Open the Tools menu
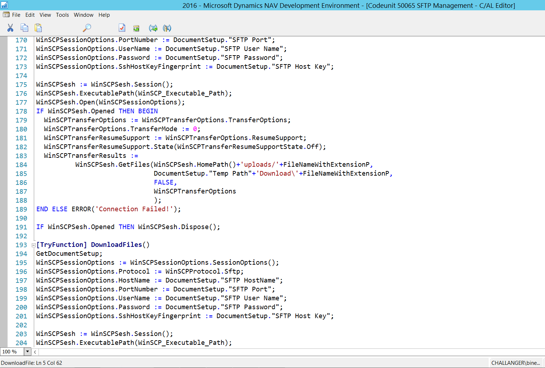545x368 pixels. coord(62,15)
